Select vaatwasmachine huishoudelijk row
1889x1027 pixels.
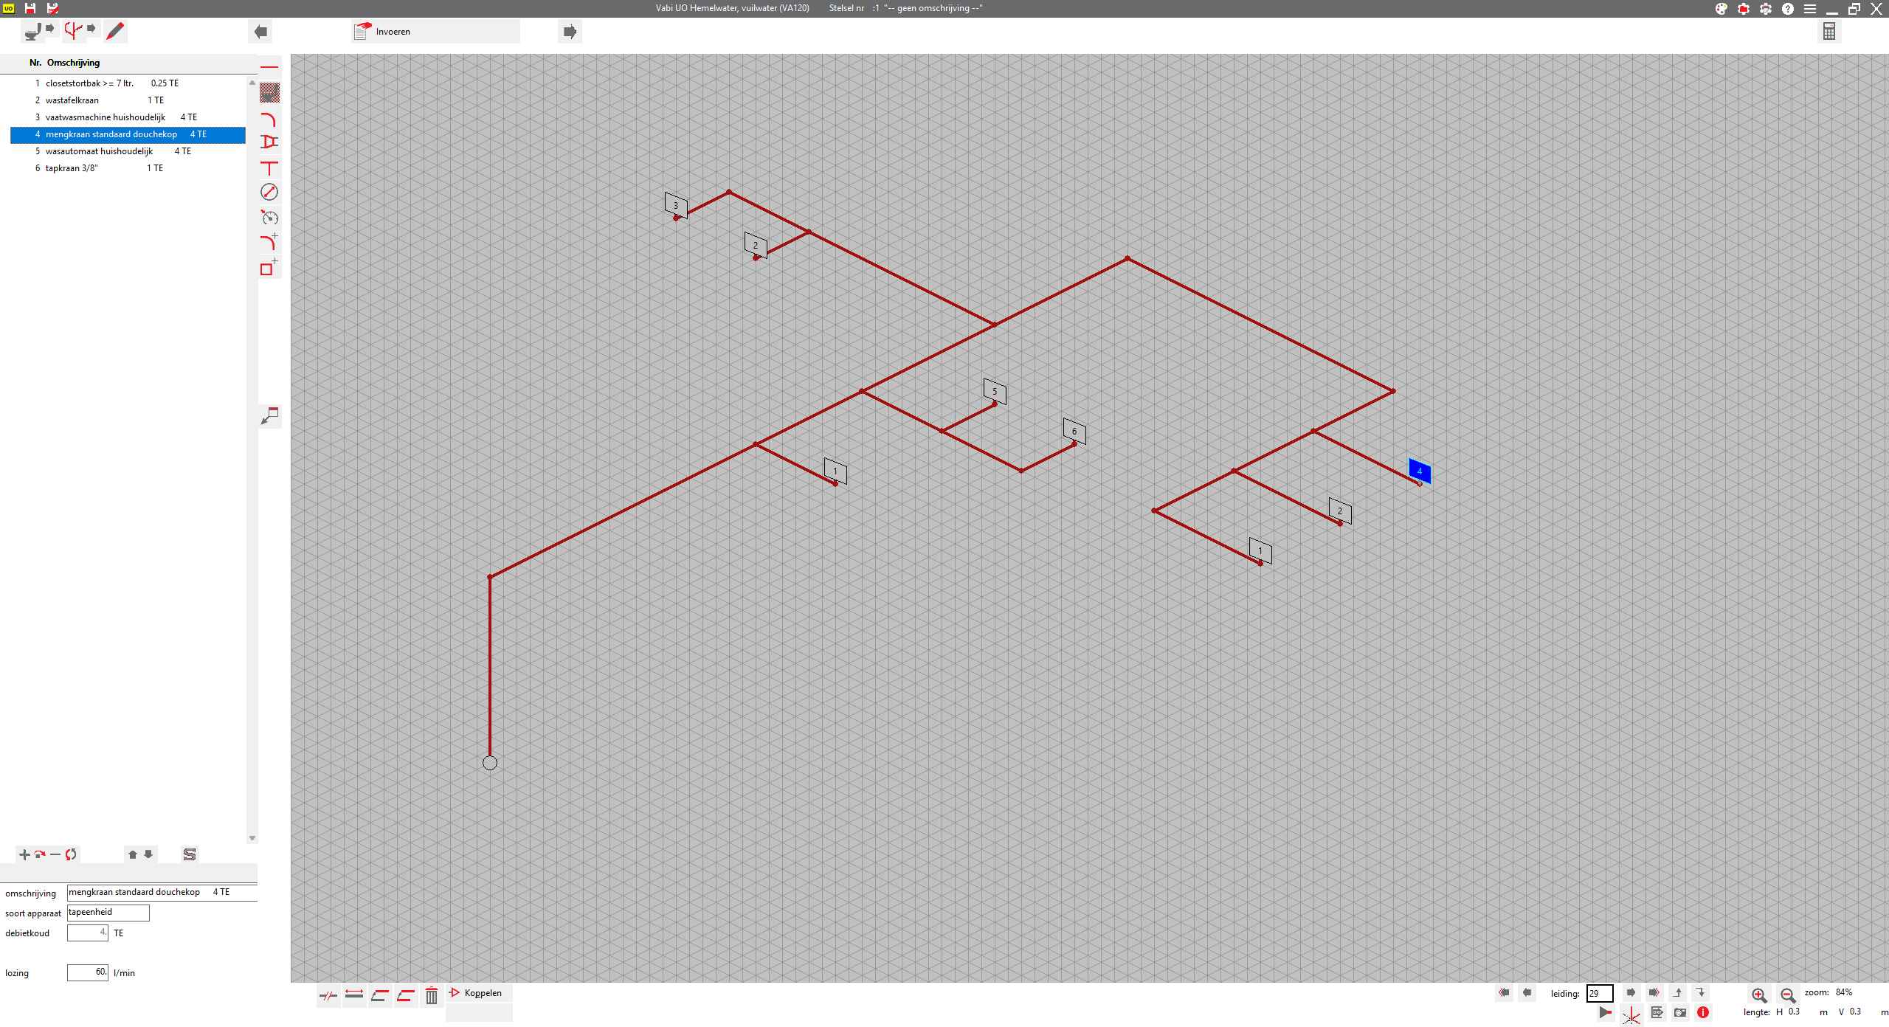click(x=106, y=117)
